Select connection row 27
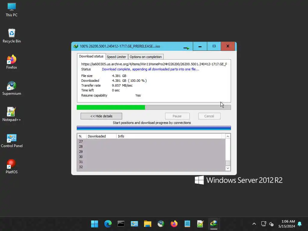This screenshot has width=308, height=231. [x=151, y=141]
